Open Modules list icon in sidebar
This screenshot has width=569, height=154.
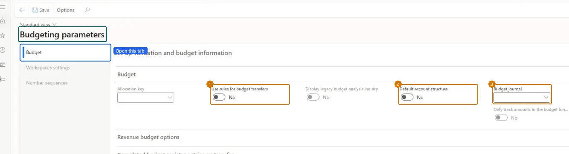pos(3,79)
